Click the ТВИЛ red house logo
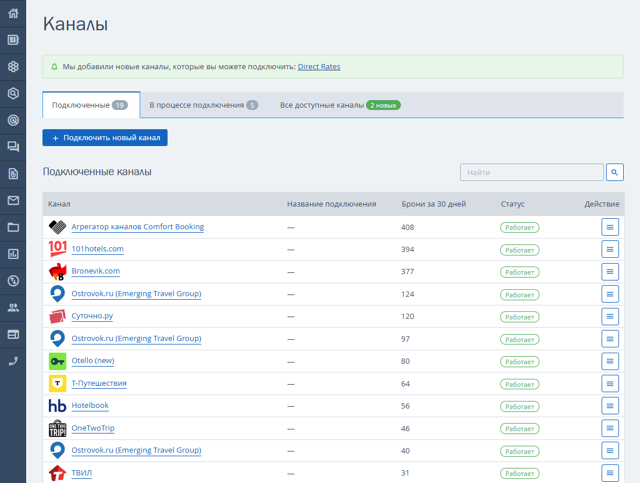 click(58, 473)
